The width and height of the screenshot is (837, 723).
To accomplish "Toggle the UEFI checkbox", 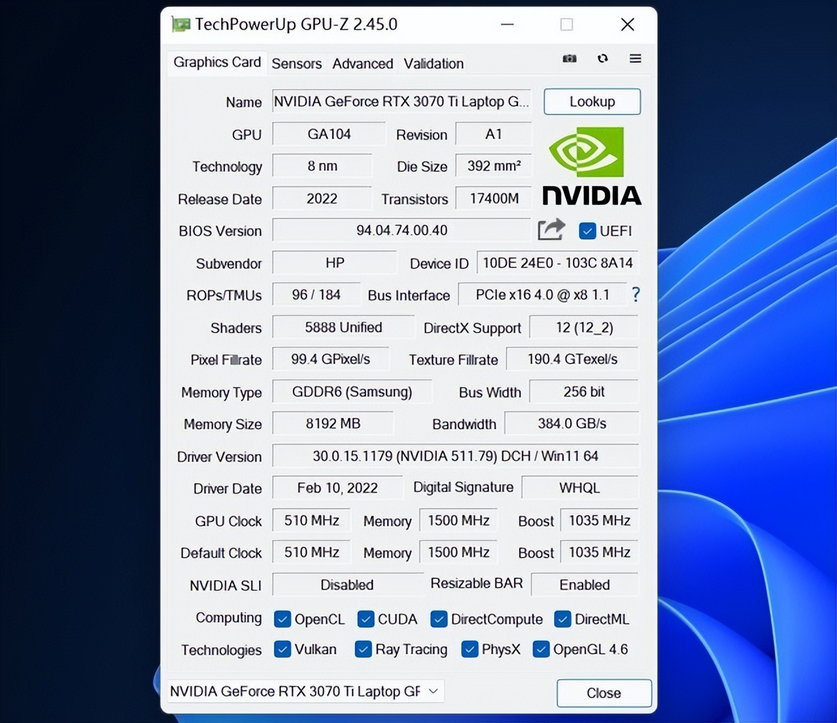I will (587, 231).
